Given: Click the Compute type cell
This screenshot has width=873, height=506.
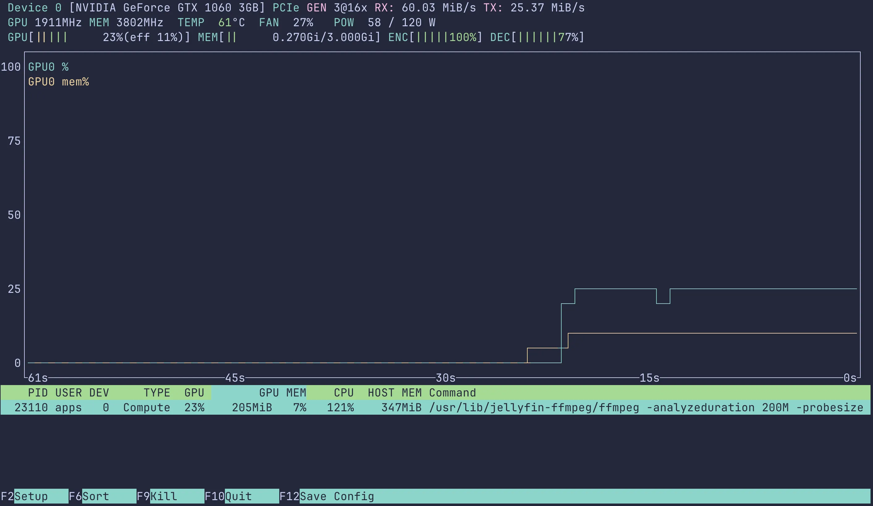Looking at the screenshot, I should tap(146, 407).
